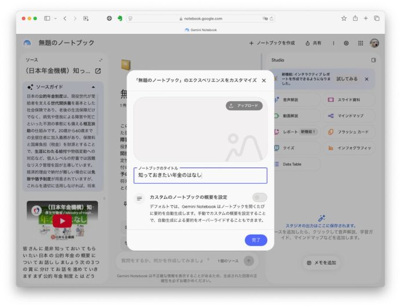The height and width of the screenshot is (308, 401).
Task: Toggle the custom notebook summary switch
Action: point(260,198)
